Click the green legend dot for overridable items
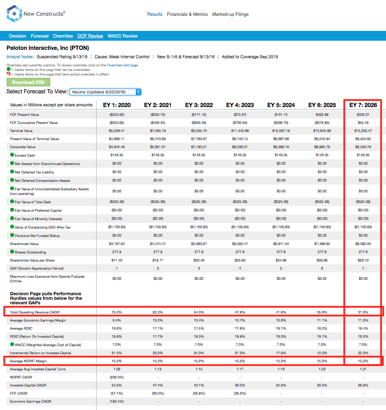Viewport: 386px width, 410px height. [9, 69]
